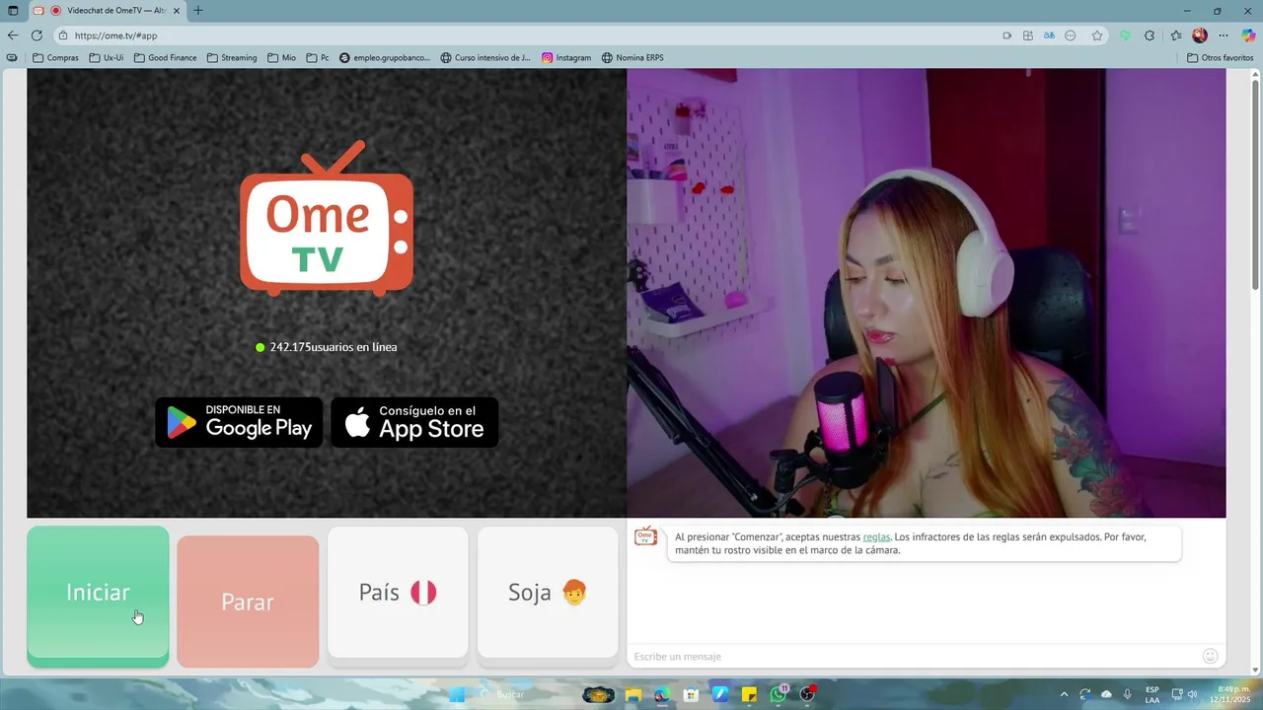This screenshot has height=710, width=1263.
Task: Go back with the browser back arrow
Action: click(13, 35)
